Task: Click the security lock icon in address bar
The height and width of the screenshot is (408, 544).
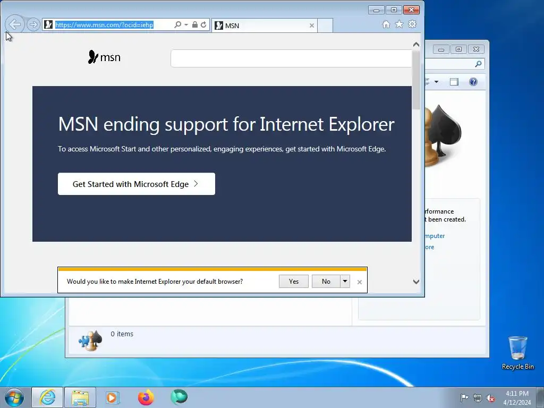Action: [x=194, y=24]
